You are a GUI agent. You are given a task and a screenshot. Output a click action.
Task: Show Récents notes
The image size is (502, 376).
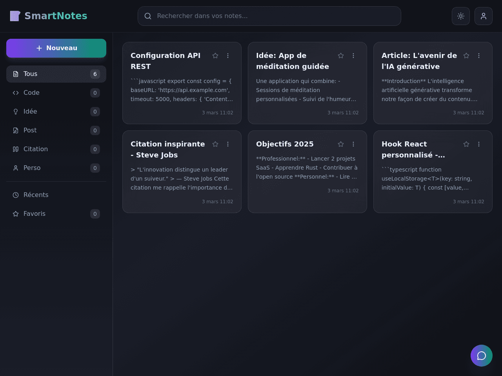(56, 195)
